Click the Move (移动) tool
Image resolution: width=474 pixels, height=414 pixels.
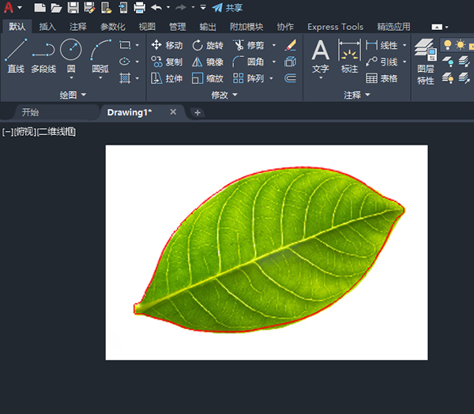167,45
